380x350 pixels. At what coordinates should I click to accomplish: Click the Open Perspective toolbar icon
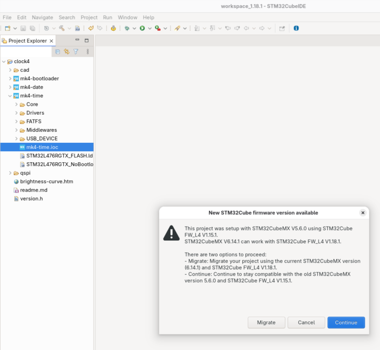pos(282,28)
